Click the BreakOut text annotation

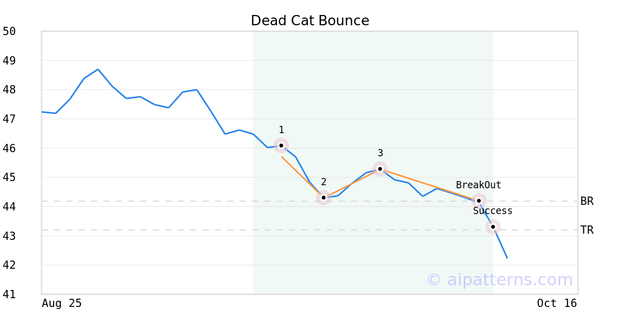click(478, 185)
